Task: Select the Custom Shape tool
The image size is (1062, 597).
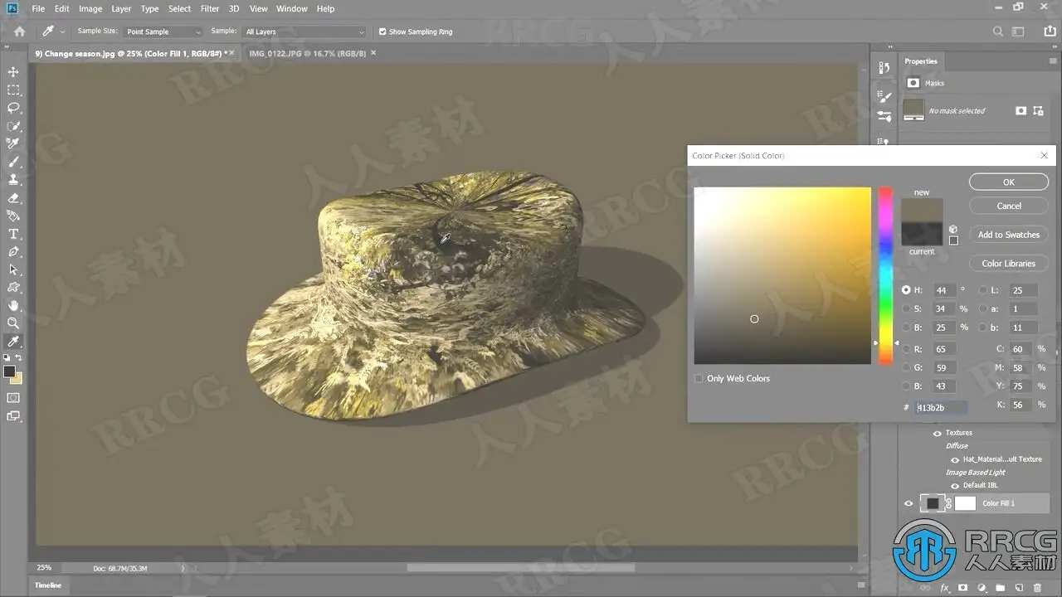Action: point(13,288)
